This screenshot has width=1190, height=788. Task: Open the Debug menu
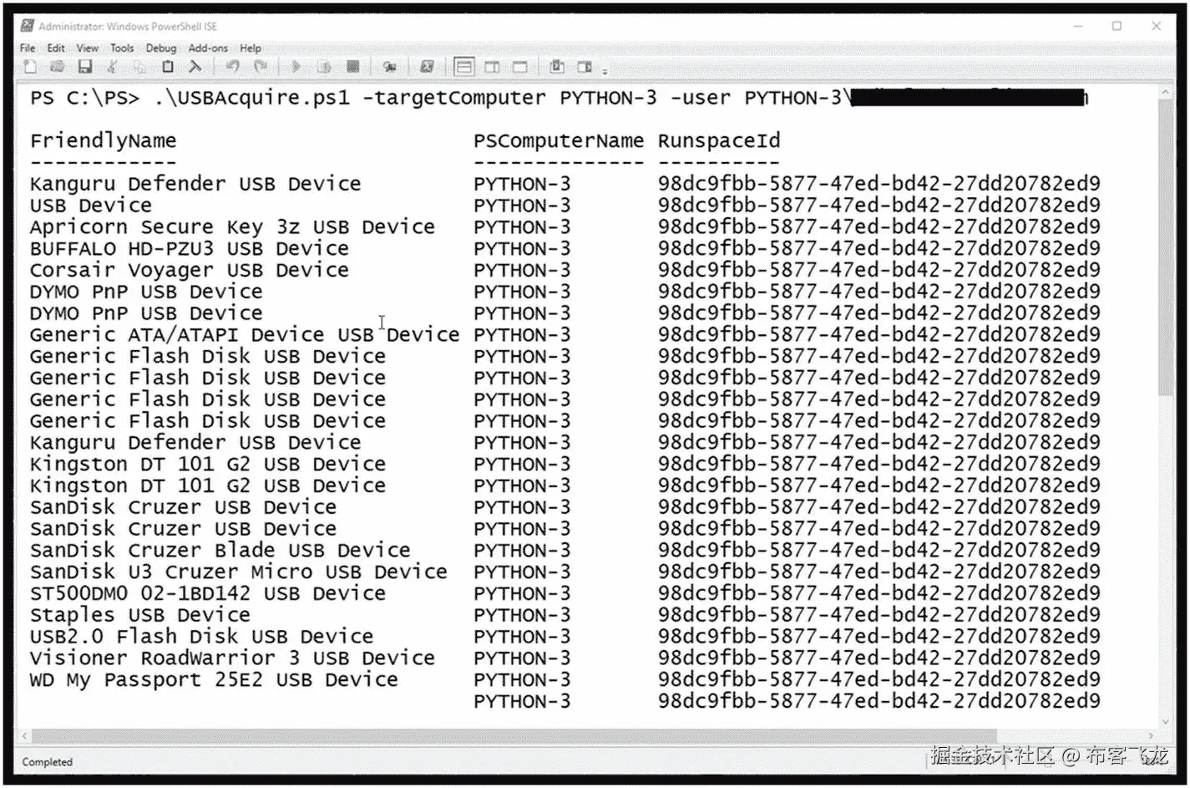(161, 48)
